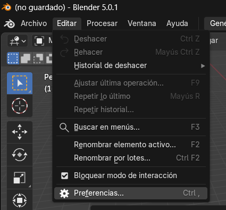Activate the Move tool
The width and height of the screenshot is (226, 210).
pyautogui.click(x=20, y=132)
